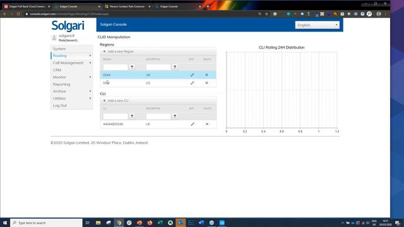Viewport: 404px width, 227px height.
Task: Open Archive in the sidebar
Action: pyautogui.click(x=59, y=91)
